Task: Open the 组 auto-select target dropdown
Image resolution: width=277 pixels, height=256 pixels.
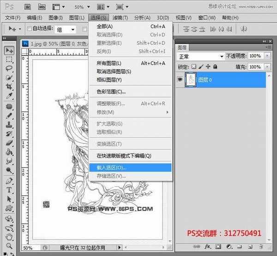Action: coord(66,30)
